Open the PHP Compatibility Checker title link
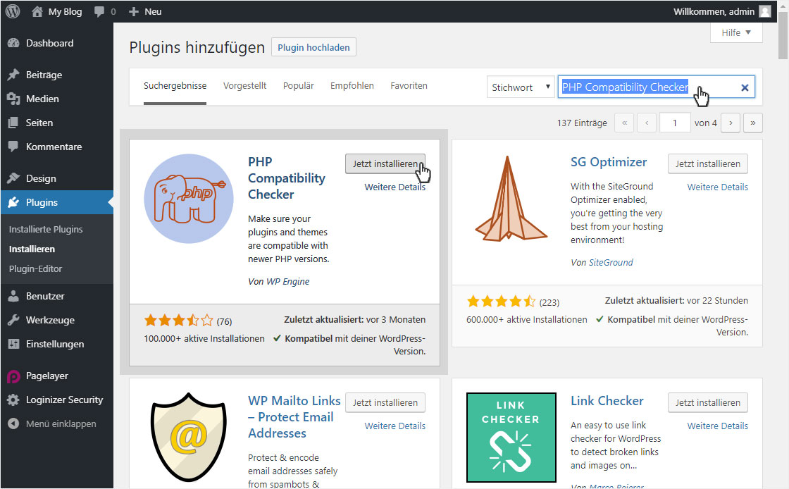This screenshot has width=789, height=489. click(x=287, y=178)
